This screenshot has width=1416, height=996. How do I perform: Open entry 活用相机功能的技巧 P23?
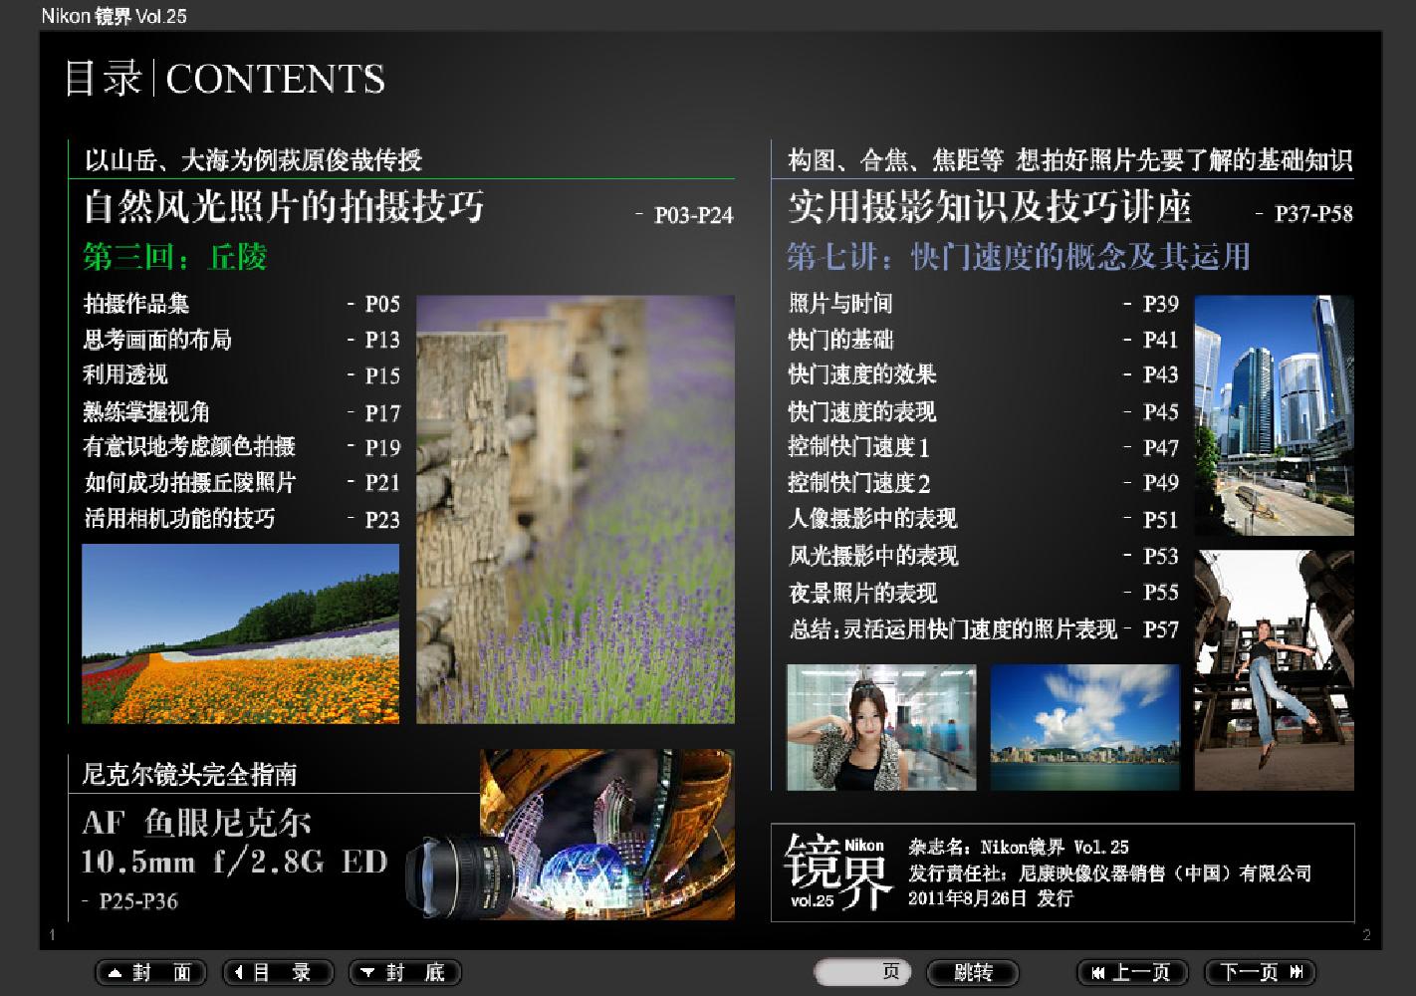click(241, 519)
